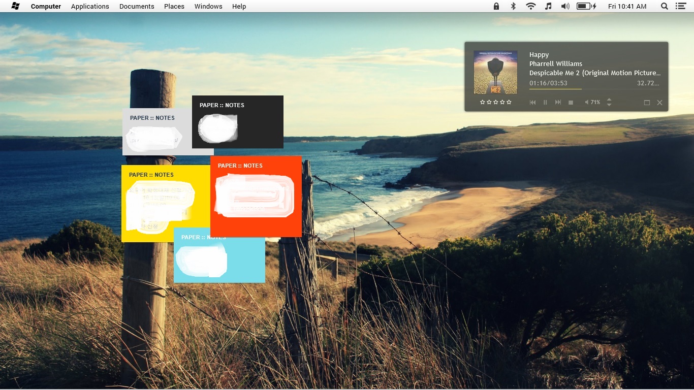Open the Applications menu
The width and height of the screenshot is (694, 390).
pyautogui.click(x=90, y=7)
